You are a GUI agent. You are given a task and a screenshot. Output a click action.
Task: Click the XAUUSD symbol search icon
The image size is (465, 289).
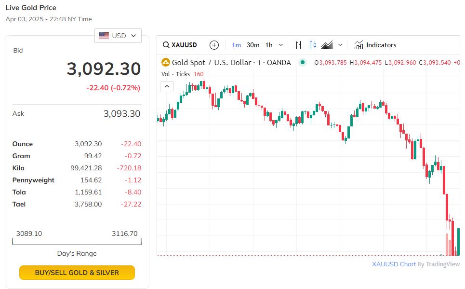coord(166,45)
